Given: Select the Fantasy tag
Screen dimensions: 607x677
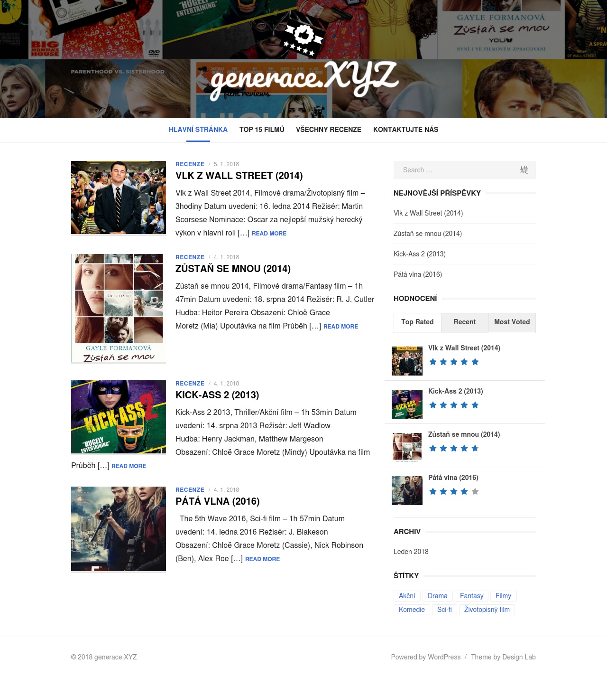Looking at the screenshot, I should coord(472,596).
